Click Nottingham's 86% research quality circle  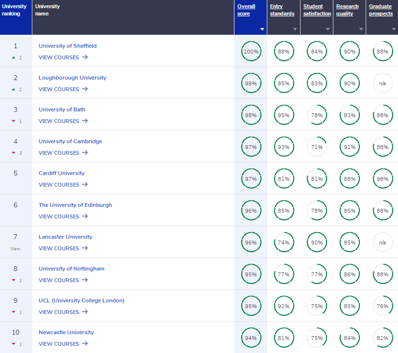350,274
